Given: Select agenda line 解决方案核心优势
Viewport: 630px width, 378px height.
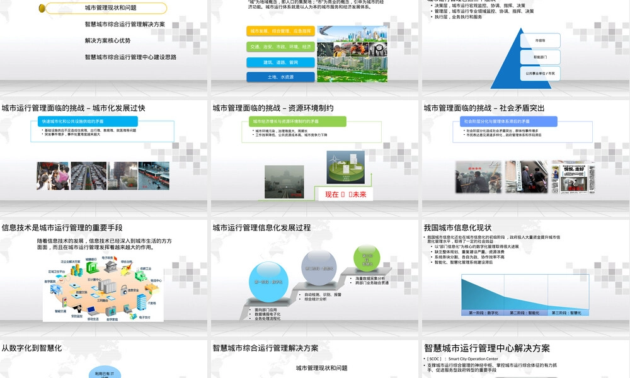Looking at the screenshot, I should pos(108,40).
